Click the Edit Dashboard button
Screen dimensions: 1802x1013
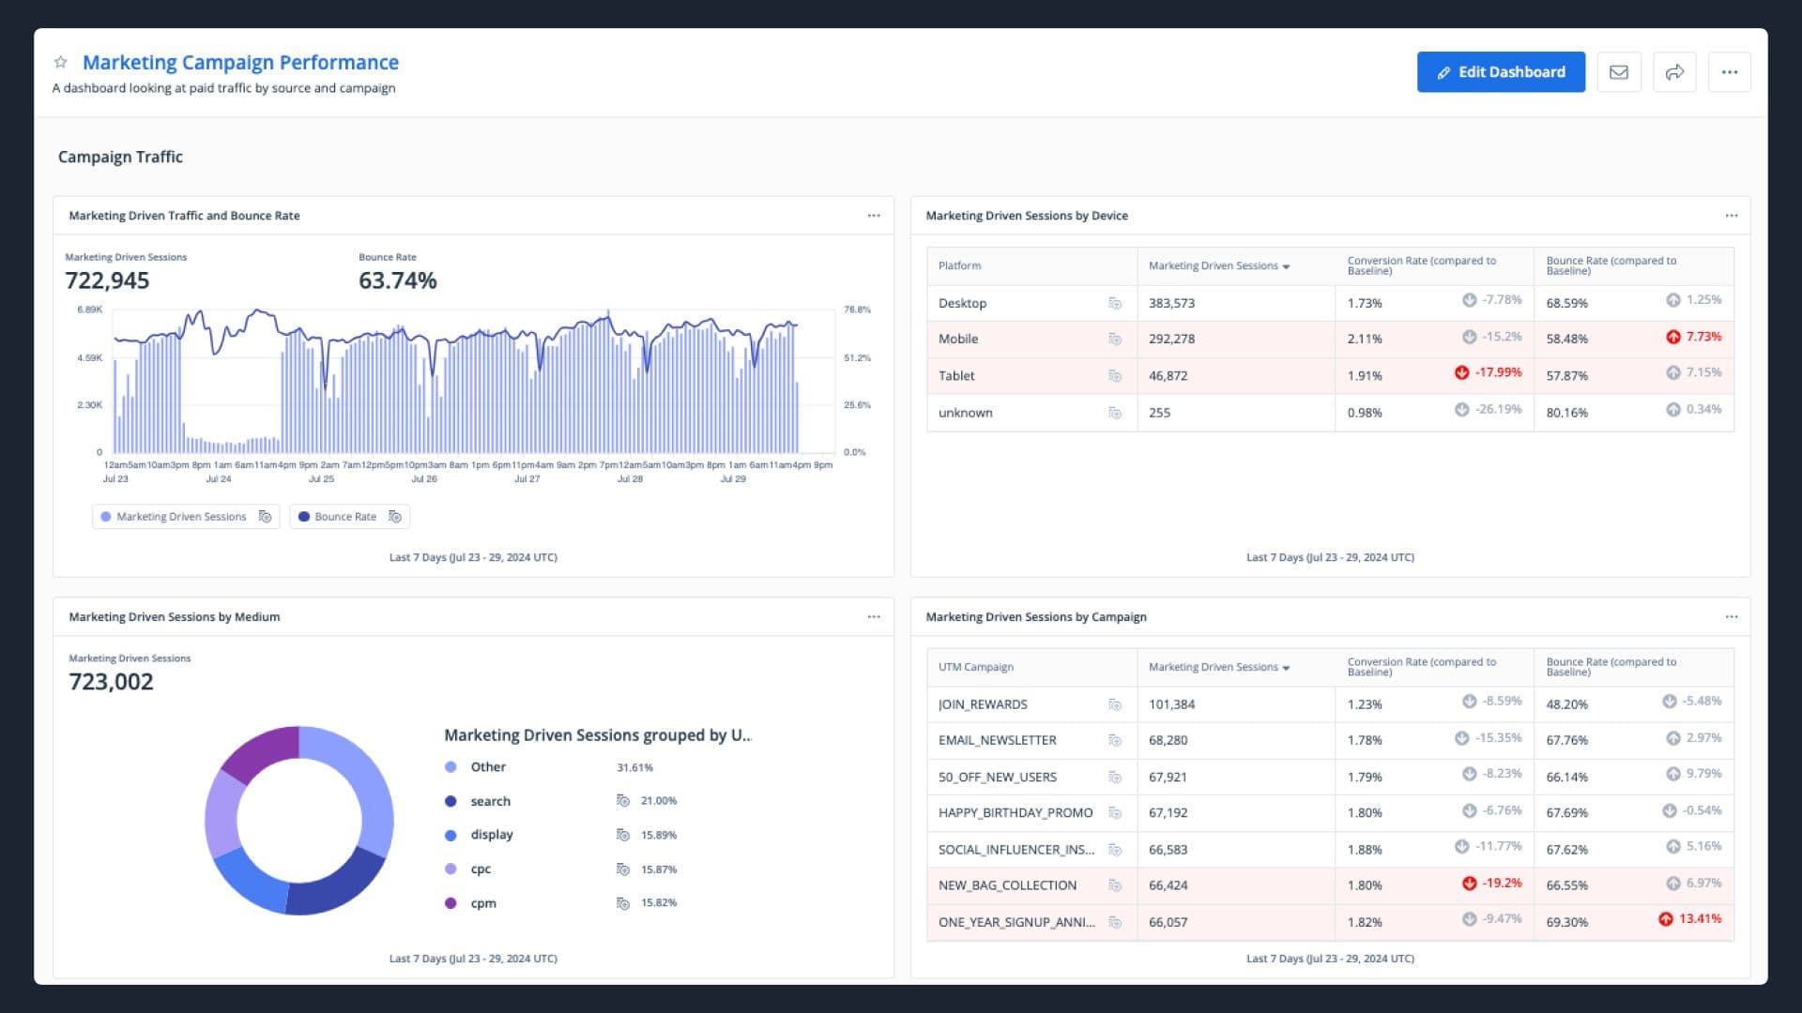1500,71
